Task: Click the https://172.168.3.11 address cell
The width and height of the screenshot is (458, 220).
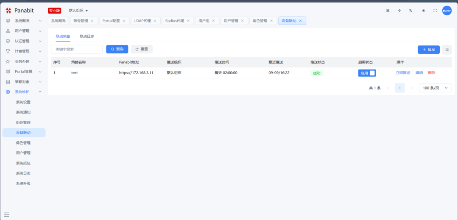Action: click(136, 73)
